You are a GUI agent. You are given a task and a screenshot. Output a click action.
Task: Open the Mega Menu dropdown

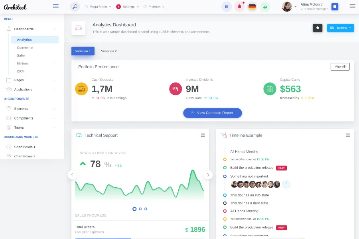pos(98,7)
